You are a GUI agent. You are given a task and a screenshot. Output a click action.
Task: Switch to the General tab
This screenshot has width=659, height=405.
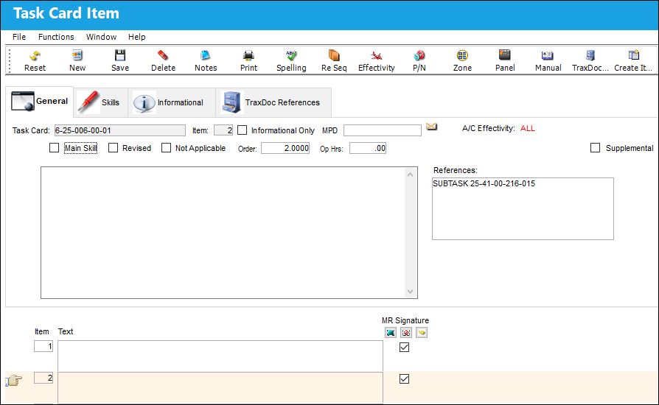point(40,101)
